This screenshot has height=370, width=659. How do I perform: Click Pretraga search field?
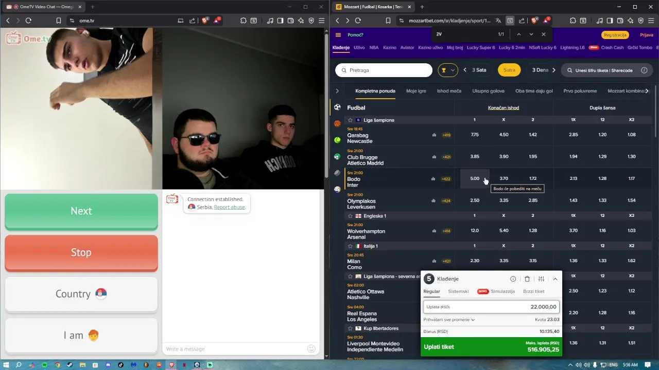tap(384, 70)
